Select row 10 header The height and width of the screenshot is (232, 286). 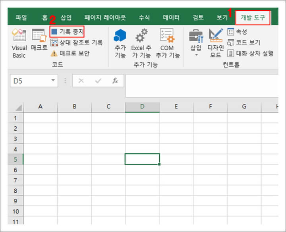[x=15, y=211]
